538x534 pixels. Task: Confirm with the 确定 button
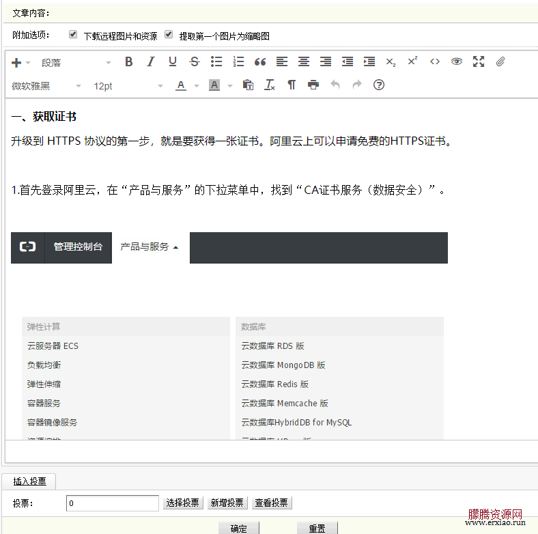tap(239, 528)
